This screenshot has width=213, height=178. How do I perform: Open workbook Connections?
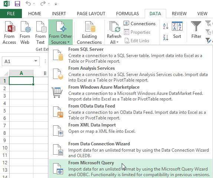(140, 24)
